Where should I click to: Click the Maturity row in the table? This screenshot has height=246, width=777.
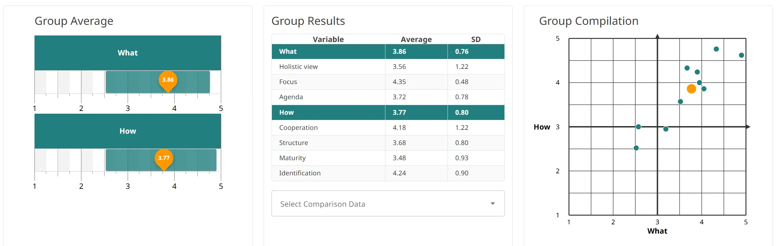[x=388, y=158]
